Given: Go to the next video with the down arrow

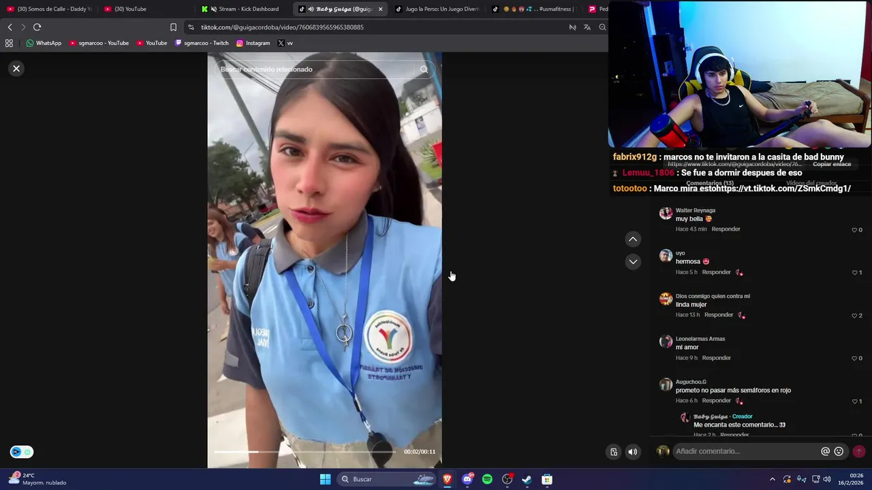Looking at the screenshot, I should [x=633, y=261].
